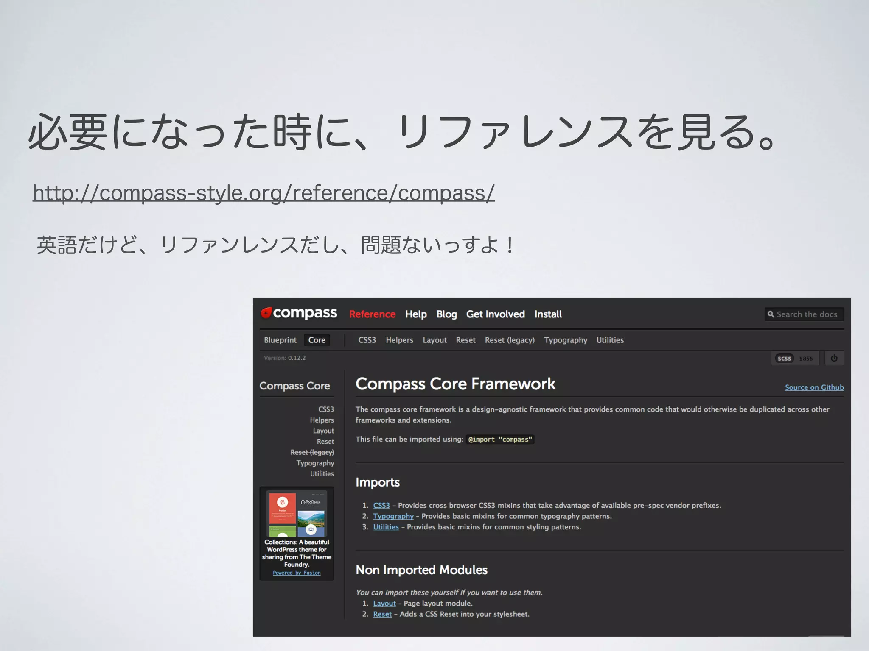
Task: Open Utilities link under Imports list
Action: pyautogui.click(x=386, y=527)
